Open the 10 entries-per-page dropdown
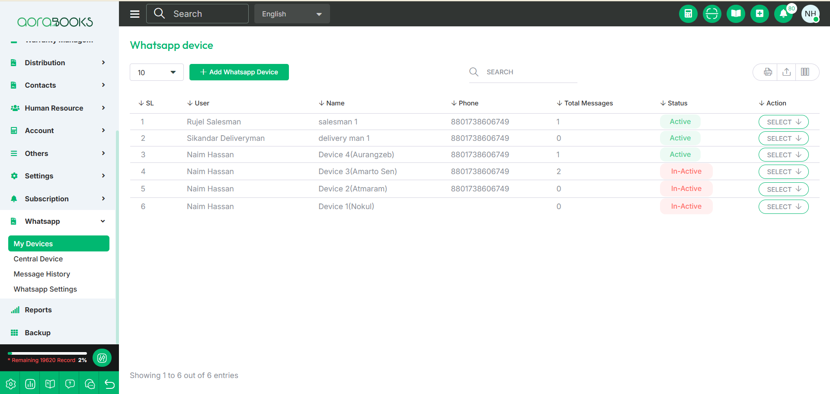 pyautogui.click(x=157, y=72)
